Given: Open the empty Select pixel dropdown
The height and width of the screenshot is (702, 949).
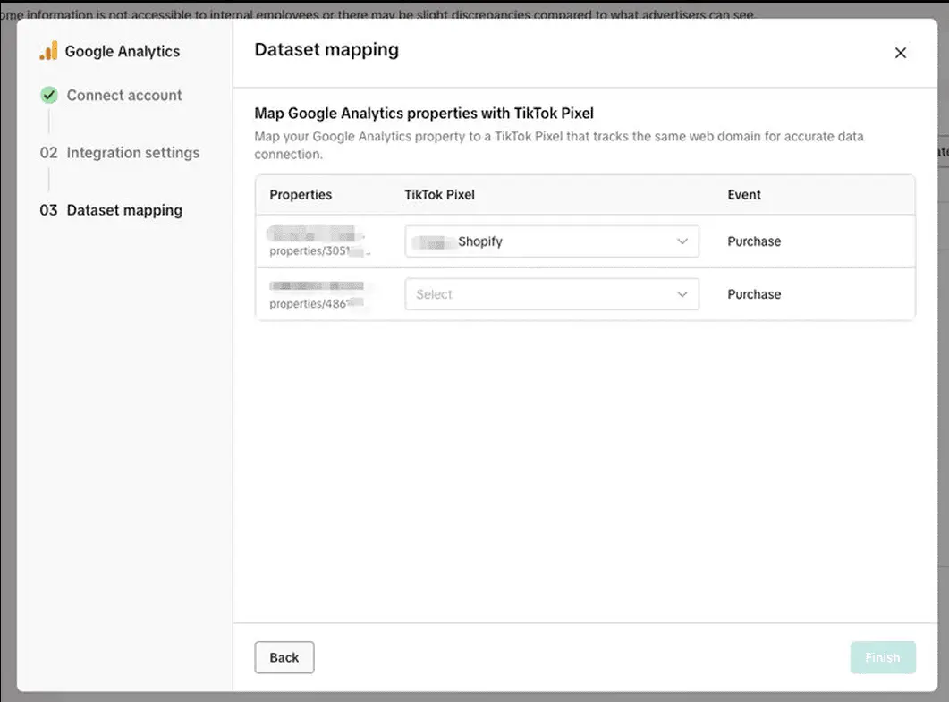Looking at the screenshot, I should pos(552,294).
